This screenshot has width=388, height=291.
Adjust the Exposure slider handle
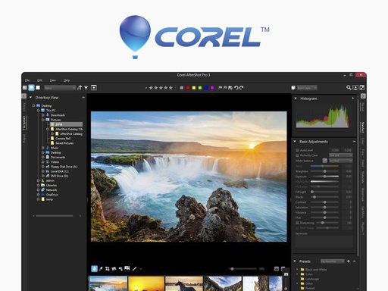pyautogui.click(x=325, y=177)
